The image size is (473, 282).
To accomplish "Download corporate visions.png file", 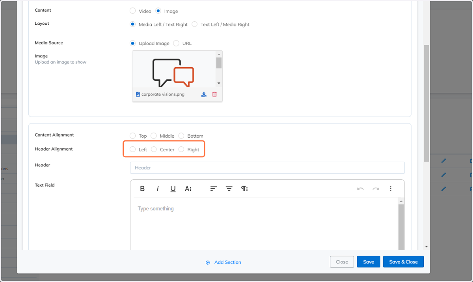I will [204, 94].
